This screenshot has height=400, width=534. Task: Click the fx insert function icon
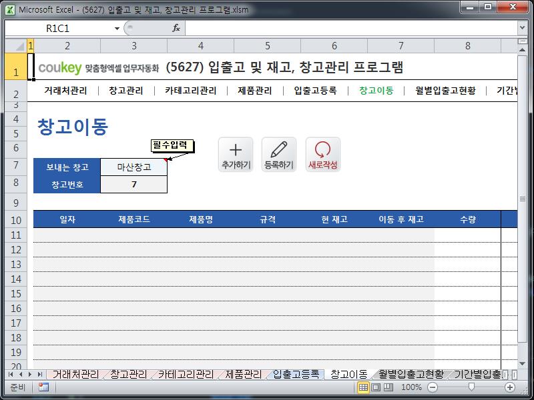click(176, 28)
